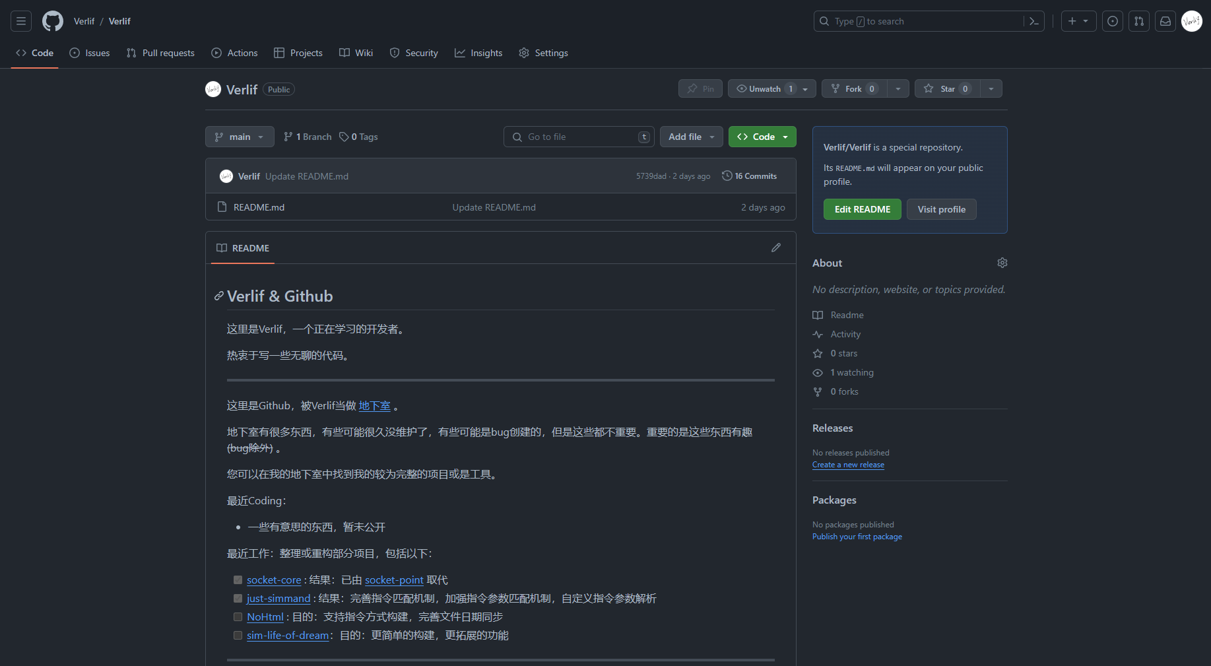Open the command palette terminal icon
Image resolution: width=1211 pixels, height=666 pixels.
pyautogui.click(x=1033, y=20)
